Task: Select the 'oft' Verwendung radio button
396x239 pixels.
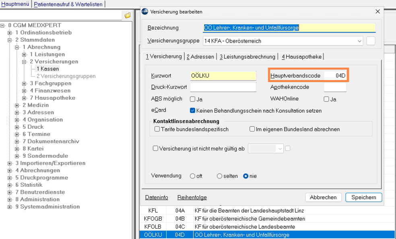Action: [193, 176]
